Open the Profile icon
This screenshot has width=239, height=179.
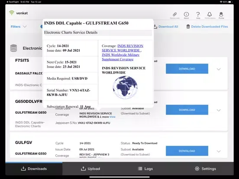tap(221, 14)
